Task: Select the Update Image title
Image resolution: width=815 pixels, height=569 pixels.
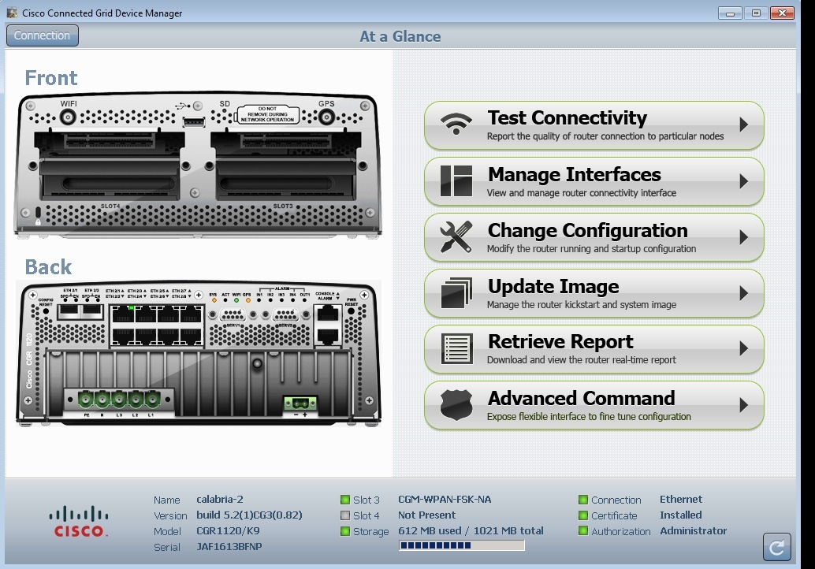Action: 553,286
